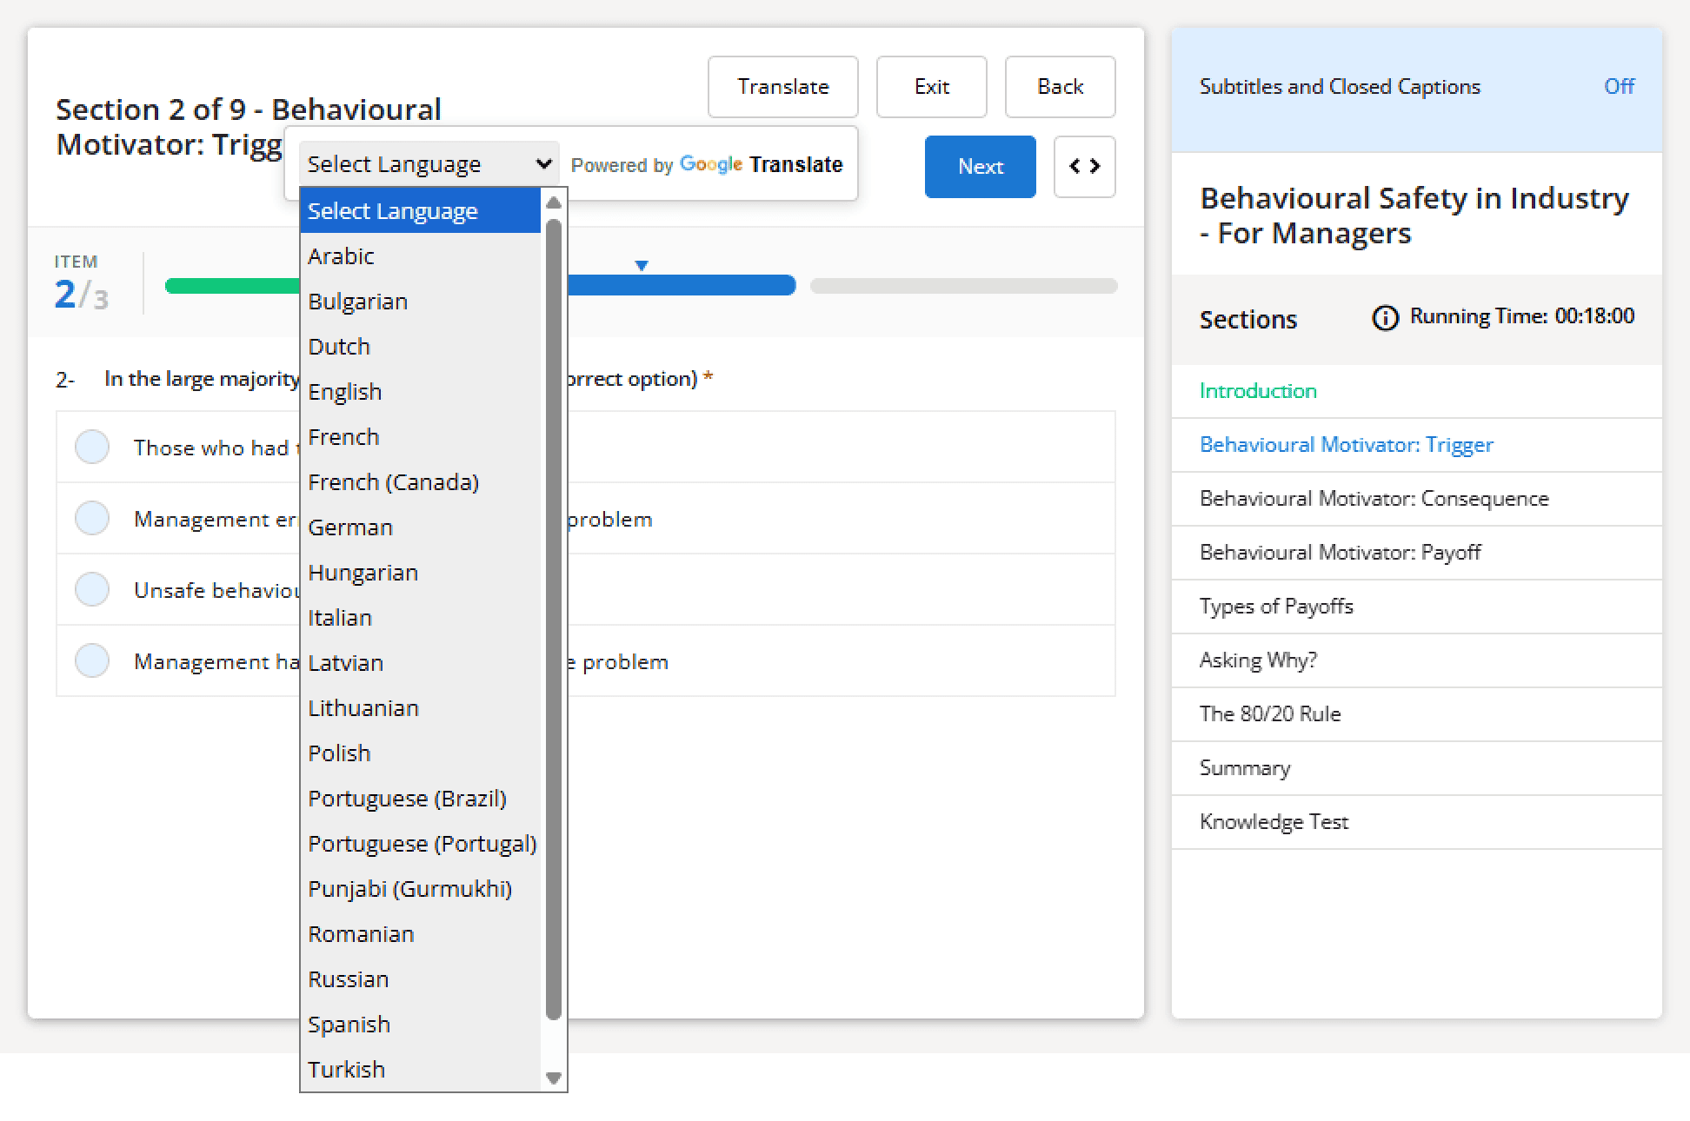Click the Back button
1690x1121 pixels.
(1061, 87)
